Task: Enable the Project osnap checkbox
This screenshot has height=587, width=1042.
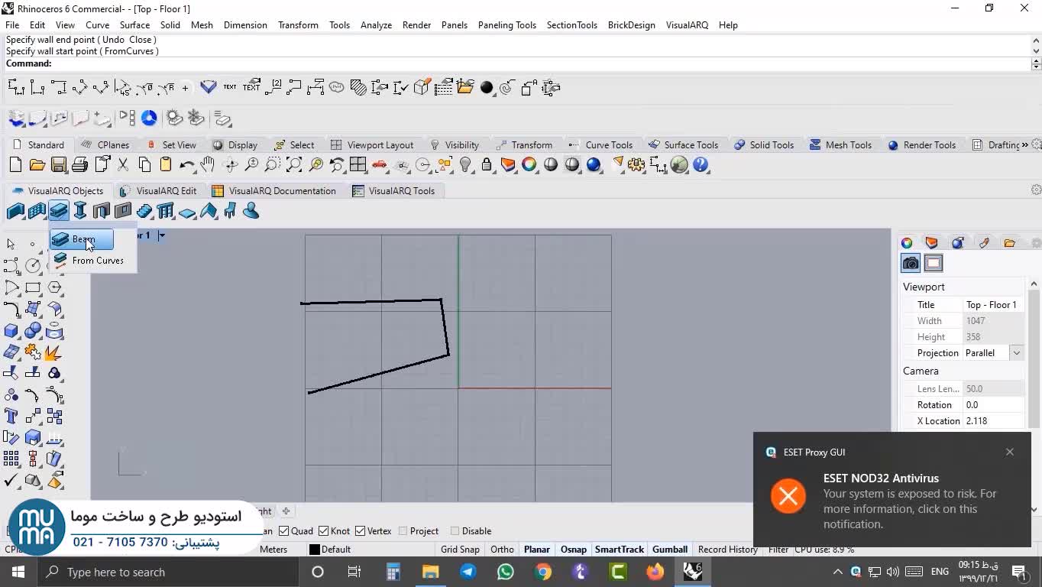Action: pyautogui.click(x=403, y=531)
